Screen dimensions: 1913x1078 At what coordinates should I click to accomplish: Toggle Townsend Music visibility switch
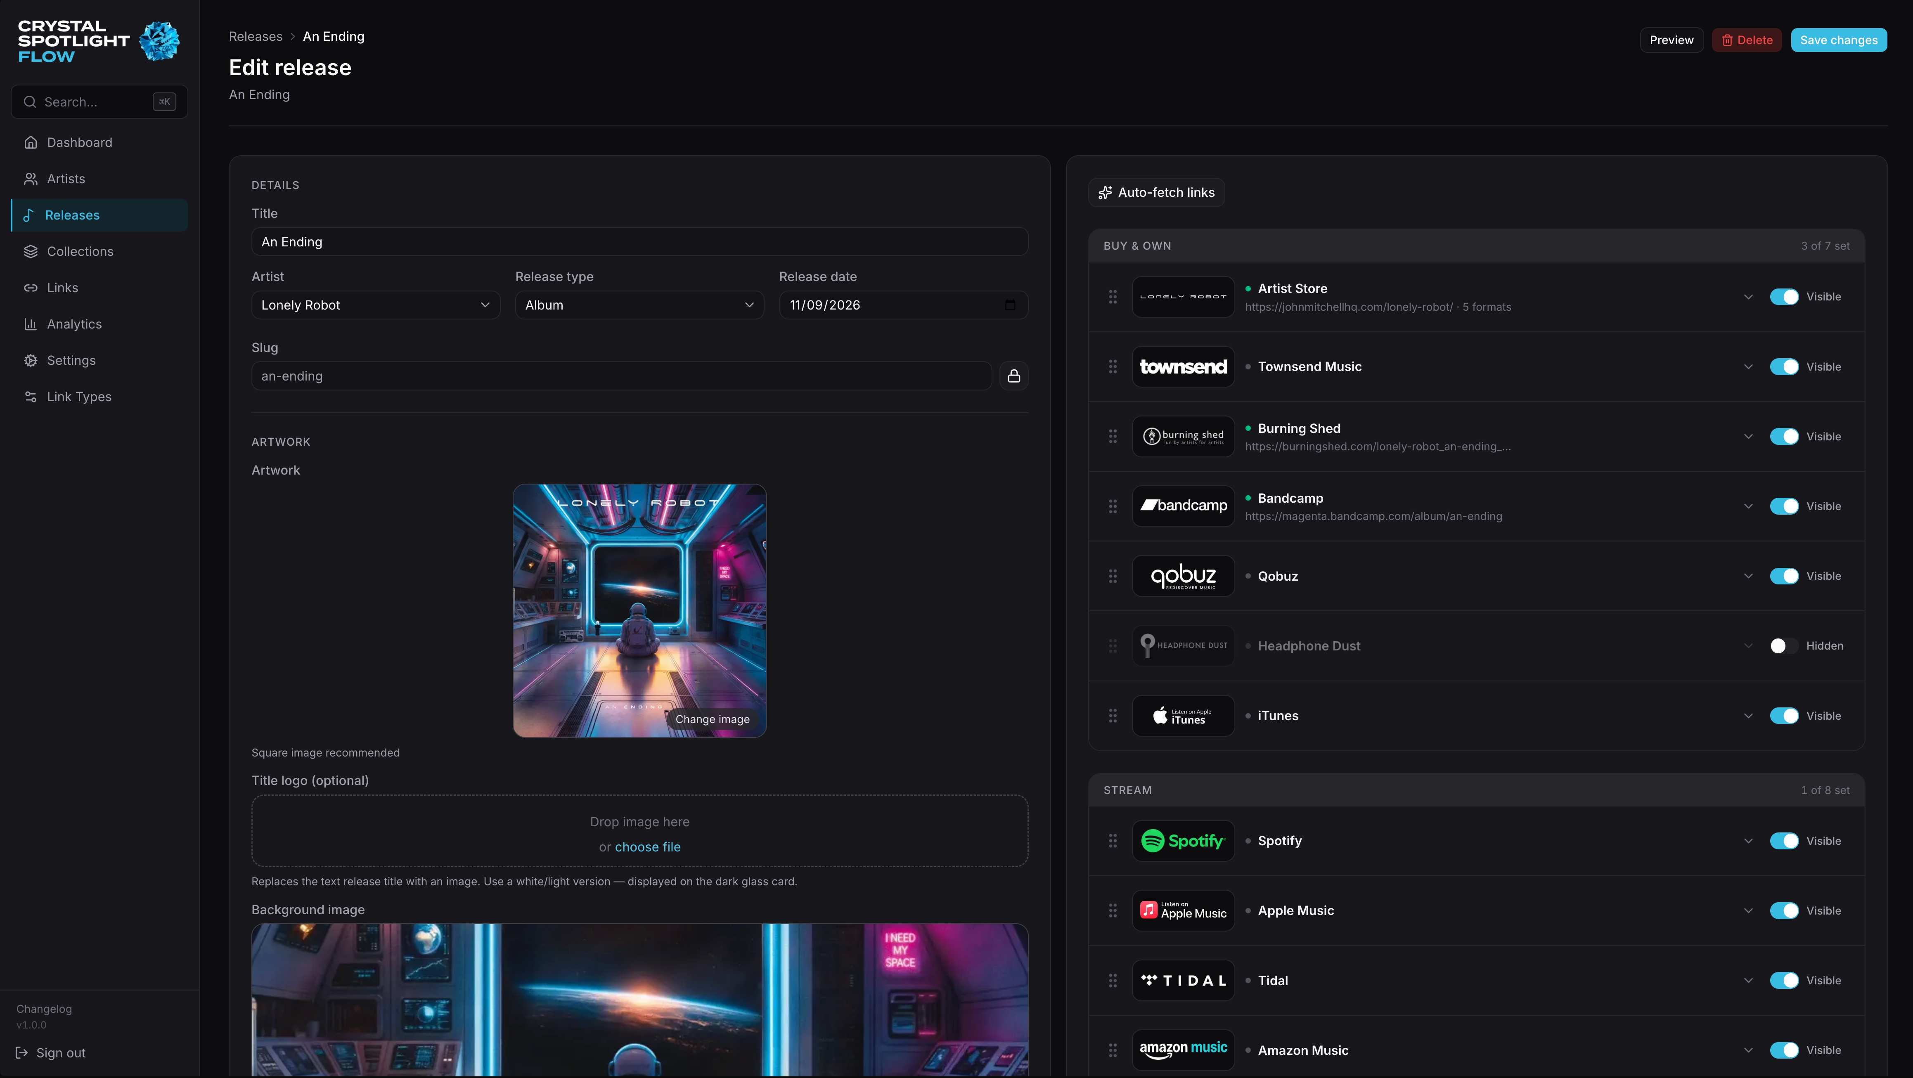1784,367
